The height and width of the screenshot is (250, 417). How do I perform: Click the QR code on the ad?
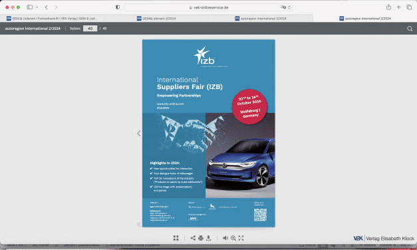click(x=260, y=215)
